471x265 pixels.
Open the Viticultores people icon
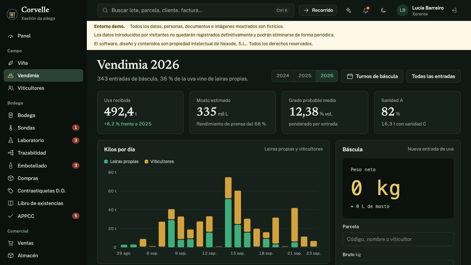pyautogui.click(x=11, y=88)
